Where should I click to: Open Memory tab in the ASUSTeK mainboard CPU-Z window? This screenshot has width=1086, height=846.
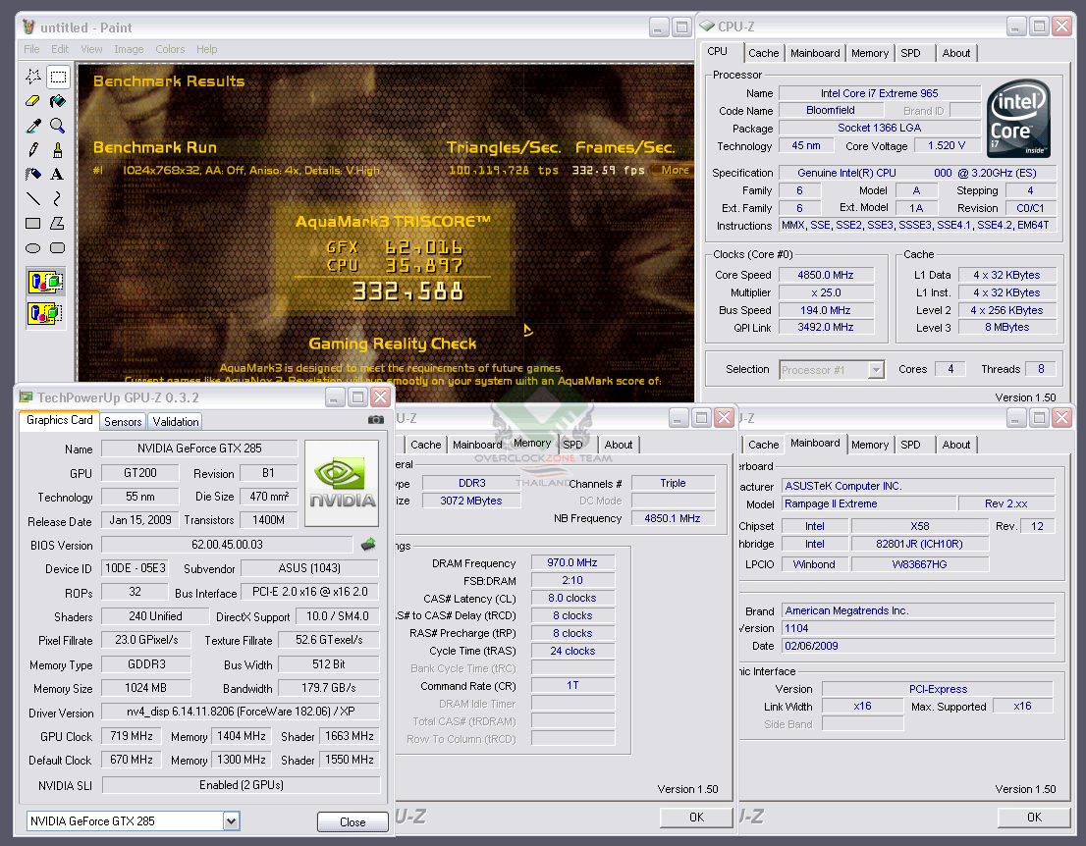click(870, 445)
